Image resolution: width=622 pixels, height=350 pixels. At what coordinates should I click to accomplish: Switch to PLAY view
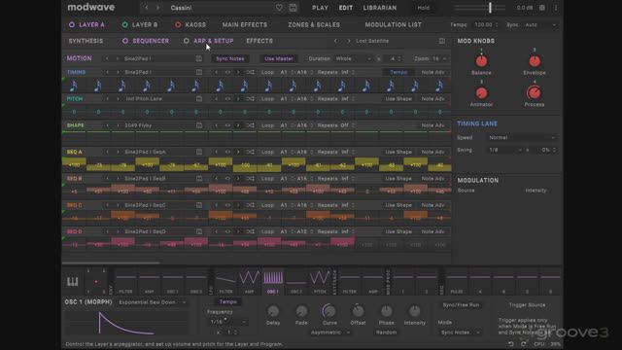[x=320, y=8]
